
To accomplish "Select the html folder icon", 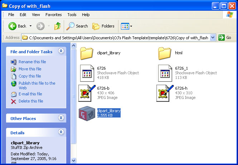I will click(x=165, y=53).
